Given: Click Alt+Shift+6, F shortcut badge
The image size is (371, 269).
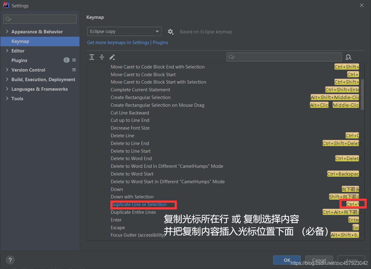Looking at the screenshot, I should [345, 235].
